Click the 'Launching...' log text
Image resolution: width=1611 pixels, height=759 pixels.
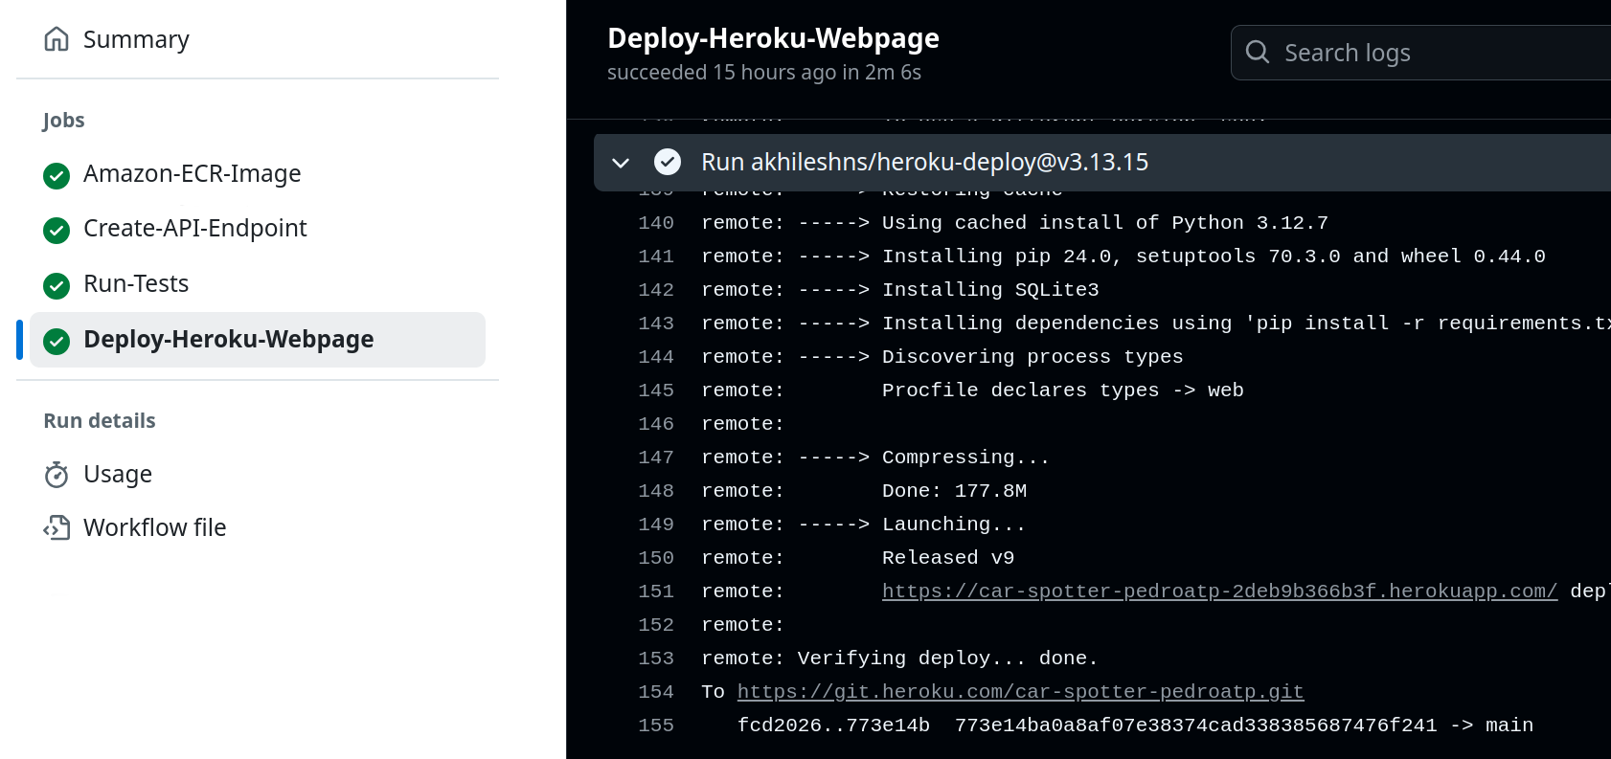pos(954,525)
